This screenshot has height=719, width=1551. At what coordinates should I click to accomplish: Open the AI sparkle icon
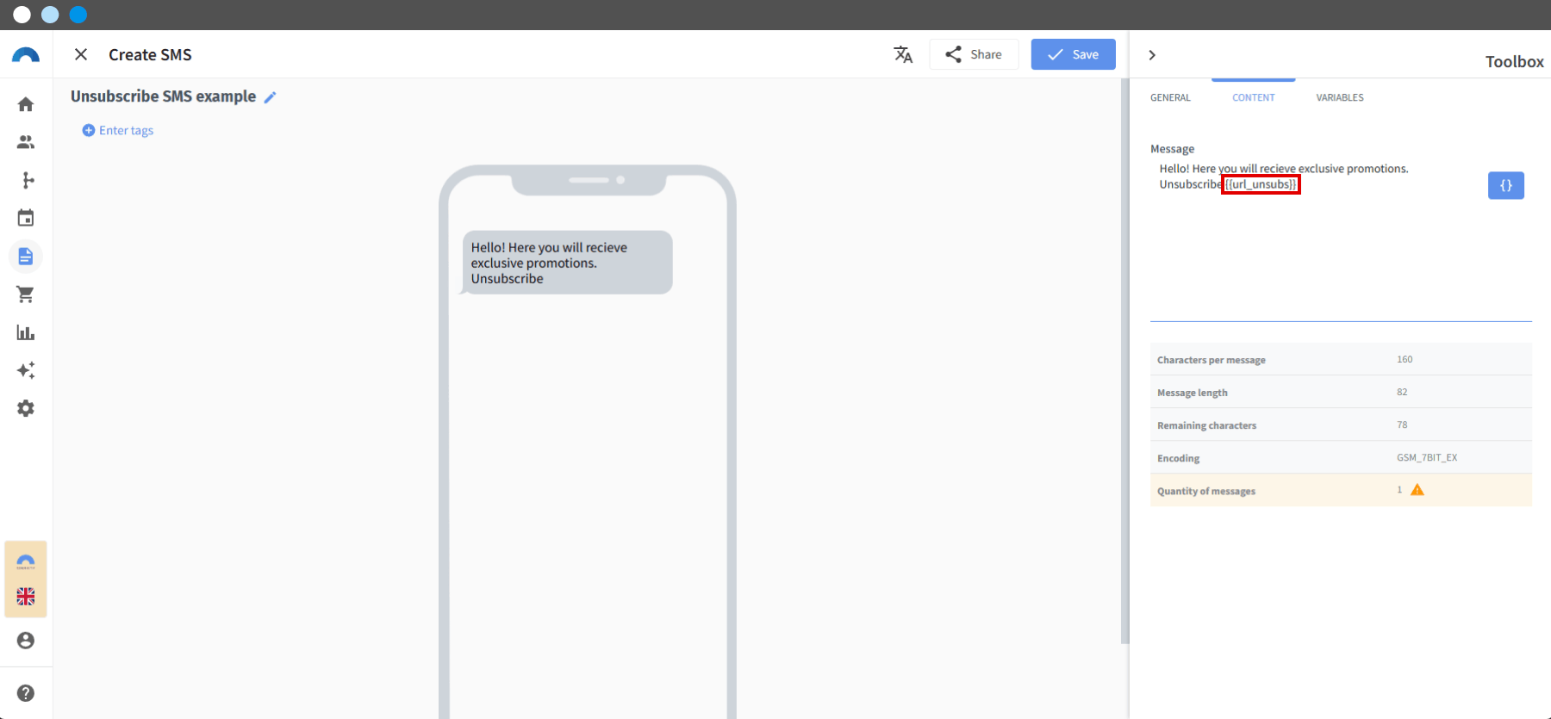tap(26, 370)
